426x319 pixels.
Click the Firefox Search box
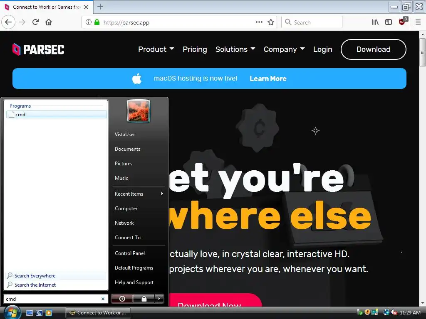pos(312,22)
